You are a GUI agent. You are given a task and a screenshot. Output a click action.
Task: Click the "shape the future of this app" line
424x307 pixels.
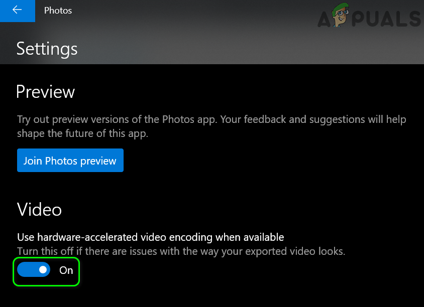pyautogui.click(x=83, y=134)
